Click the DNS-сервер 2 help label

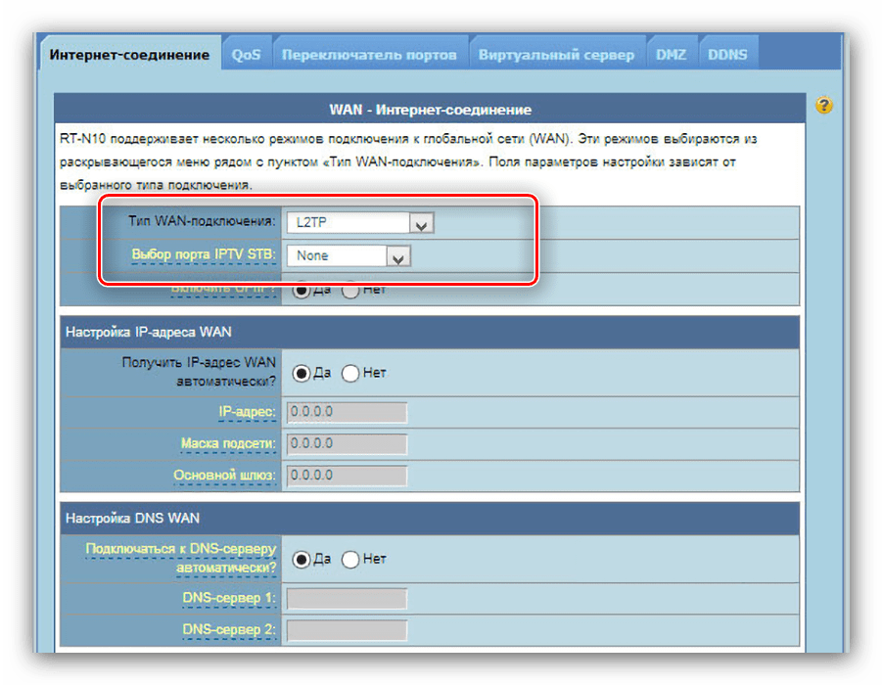229,630
